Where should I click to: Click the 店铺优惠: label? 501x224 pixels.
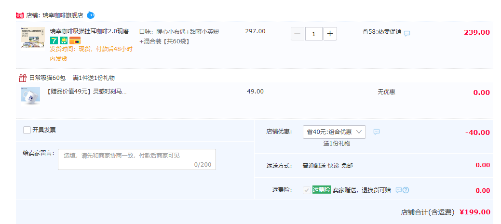click(x=279, y=132)
